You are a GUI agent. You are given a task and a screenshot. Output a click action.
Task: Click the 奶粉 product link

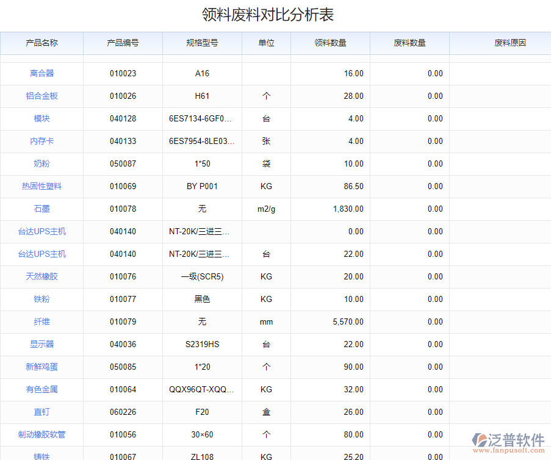pos(42,164)
